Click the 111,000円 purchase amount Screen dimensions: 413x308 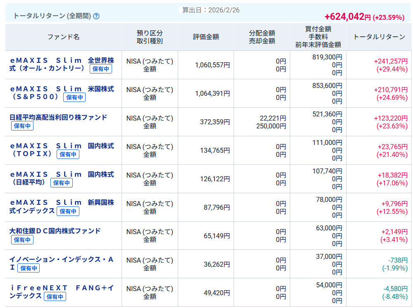tap(327, 142)
